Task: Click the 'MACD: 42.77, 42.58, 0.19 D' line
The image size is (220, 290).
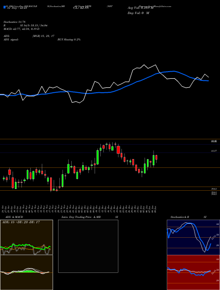Action: click(22, 29)
